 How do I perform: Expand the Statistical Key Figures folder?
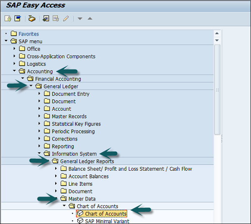pos(39,123)
